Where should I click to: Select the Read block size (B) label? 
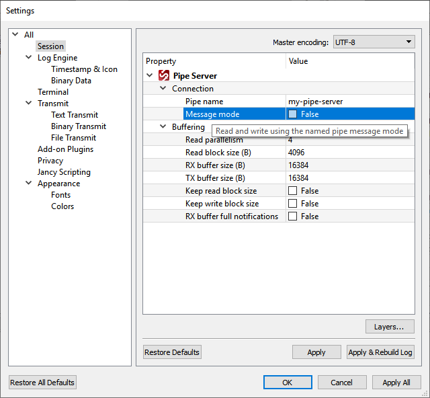point(218,153)
